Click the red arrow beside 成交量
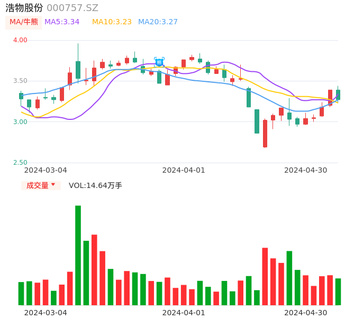This screenshot has height=320, width=363. coord(53,185)
